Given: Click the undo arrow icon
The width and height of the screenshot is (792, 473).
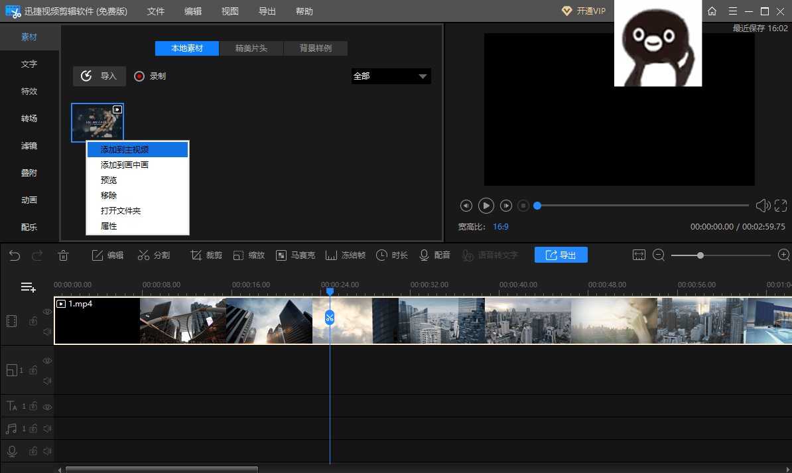Looking at the screenshot, I should pyautogui.click(x=15, y=255).
